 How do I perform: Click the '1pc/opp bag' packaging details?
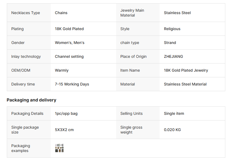point(66,113)
